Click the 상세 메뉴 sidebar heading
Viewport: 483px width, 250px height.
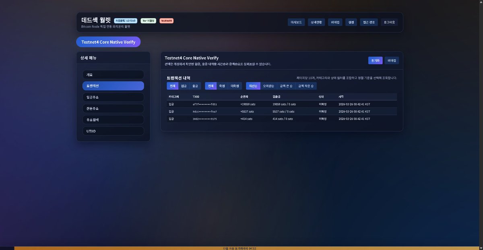(x=89, y=58)
